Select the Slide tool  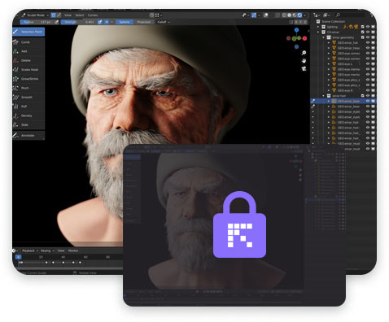[28, 125]
